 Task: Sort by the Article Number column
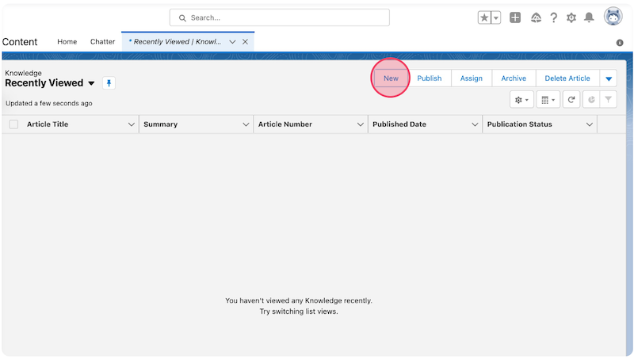[285, 124]
